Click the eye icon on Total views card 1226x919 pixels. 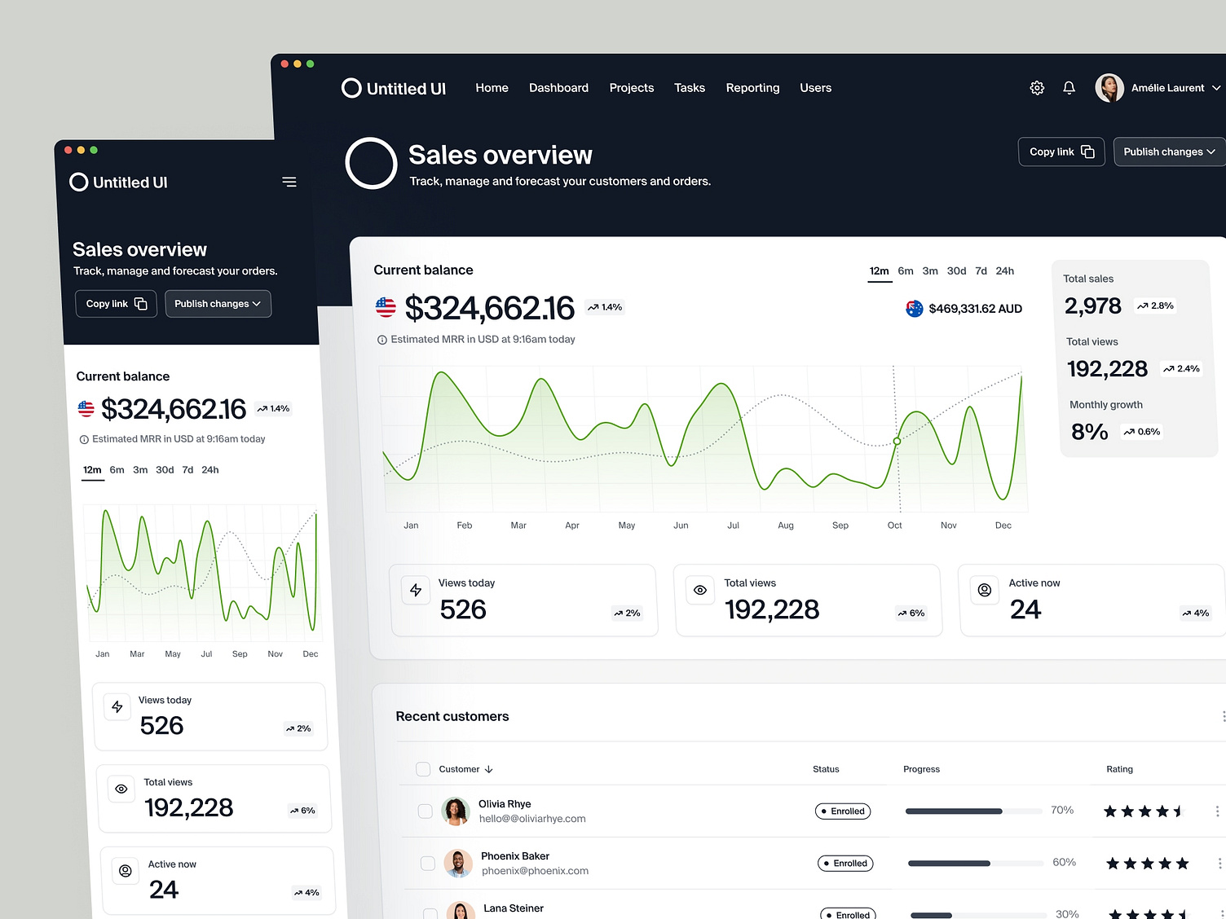699,590
